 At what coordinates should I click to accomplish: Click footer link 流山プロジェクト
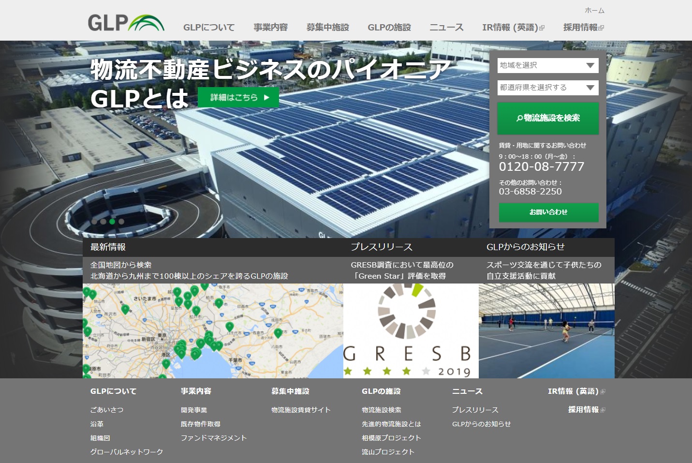[388, 452]
